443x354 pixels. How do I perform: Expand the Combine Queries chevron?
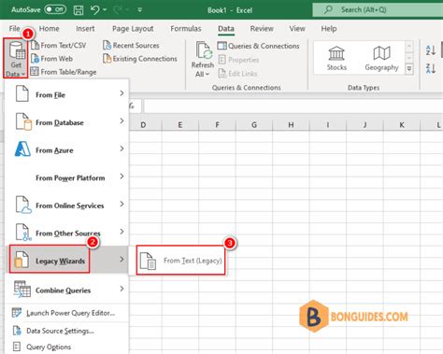[x=121, y=289]
